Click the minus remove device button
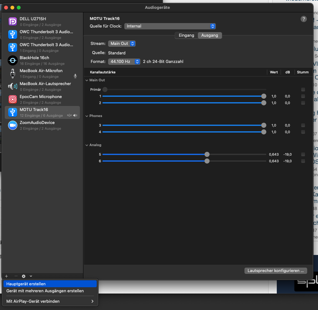The image size is (318, 310). click(x=16, y=276)
